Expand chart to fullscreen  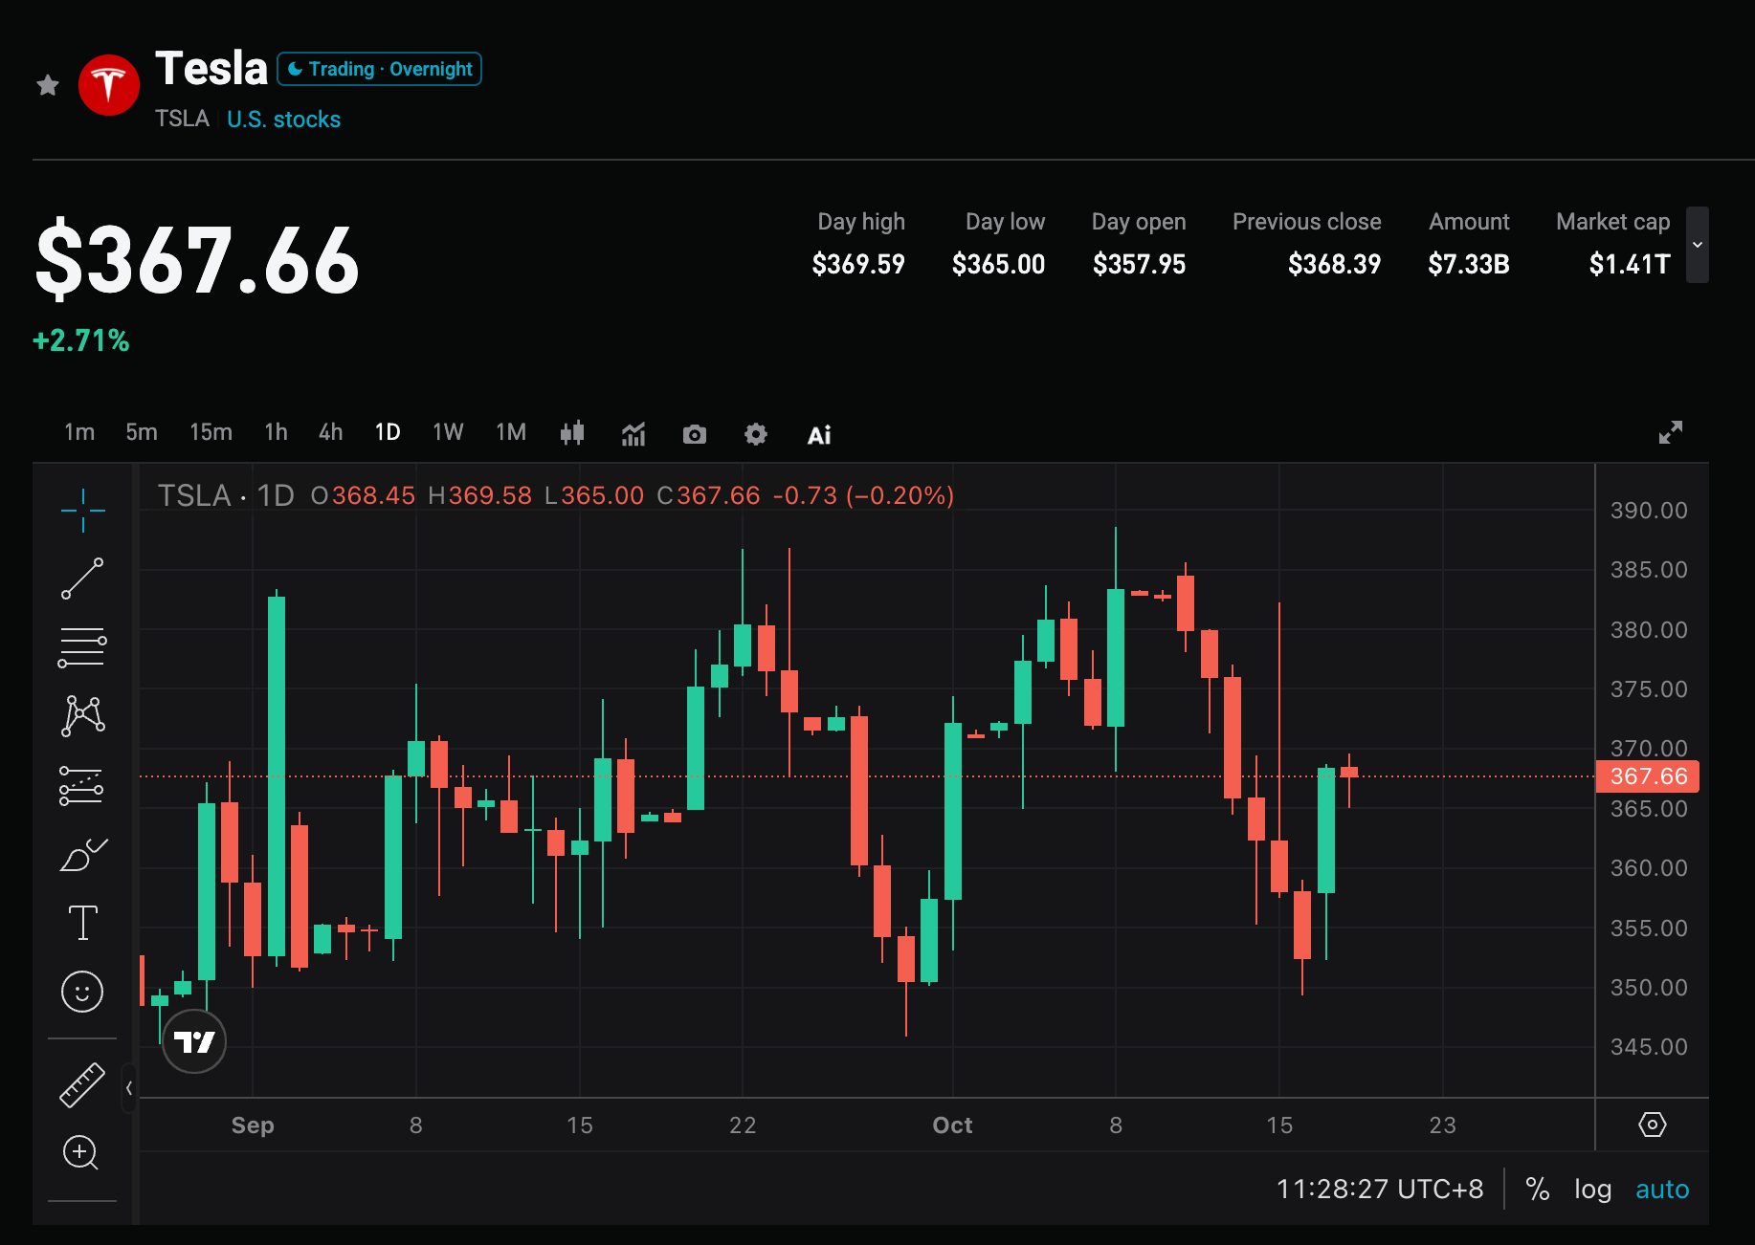point(1671,432)
